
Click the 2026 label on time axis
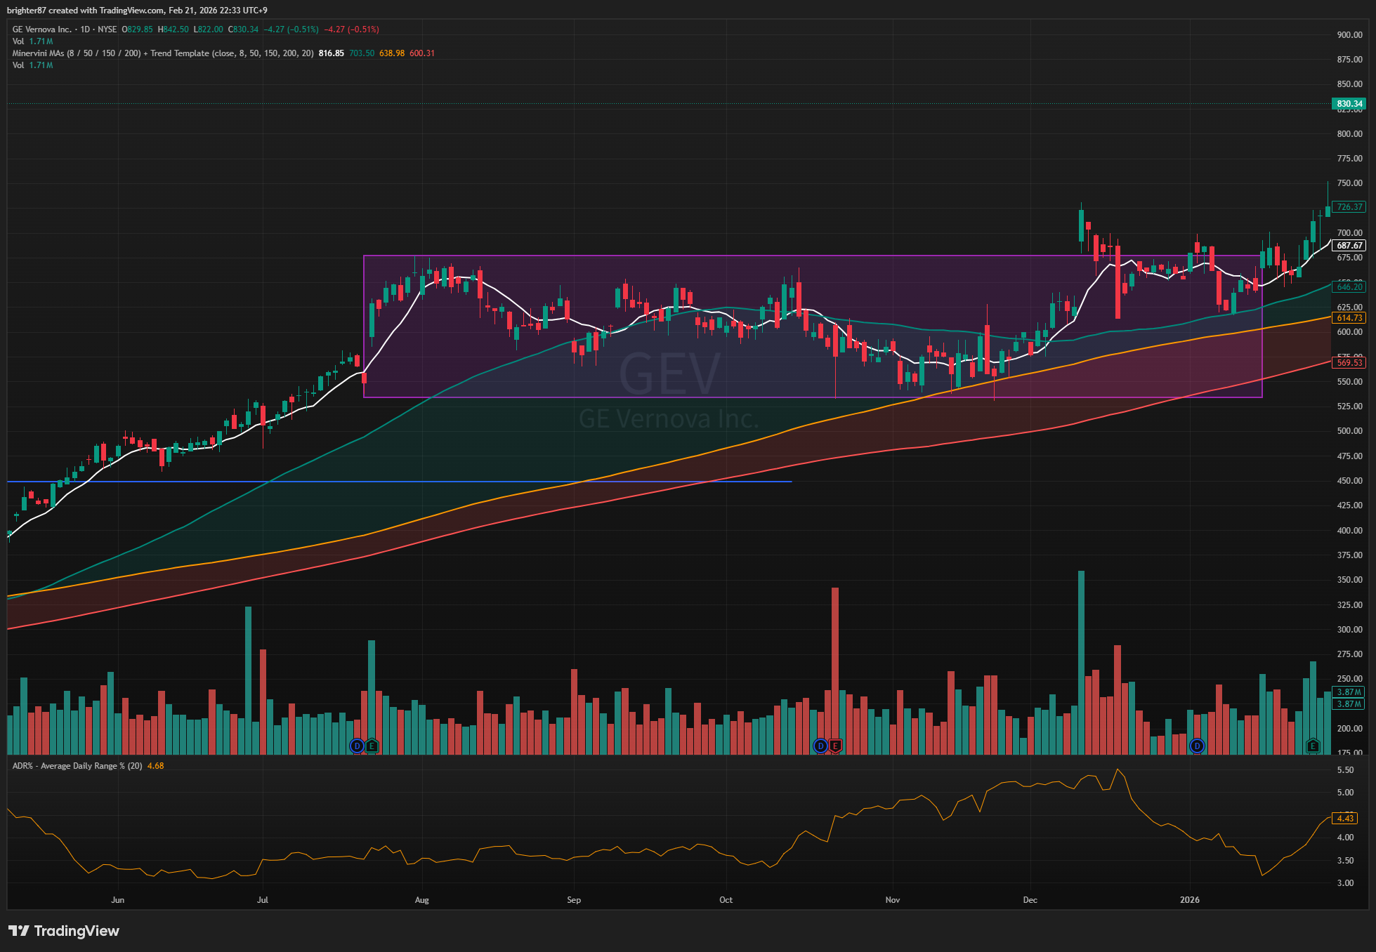click(1189, 900)
